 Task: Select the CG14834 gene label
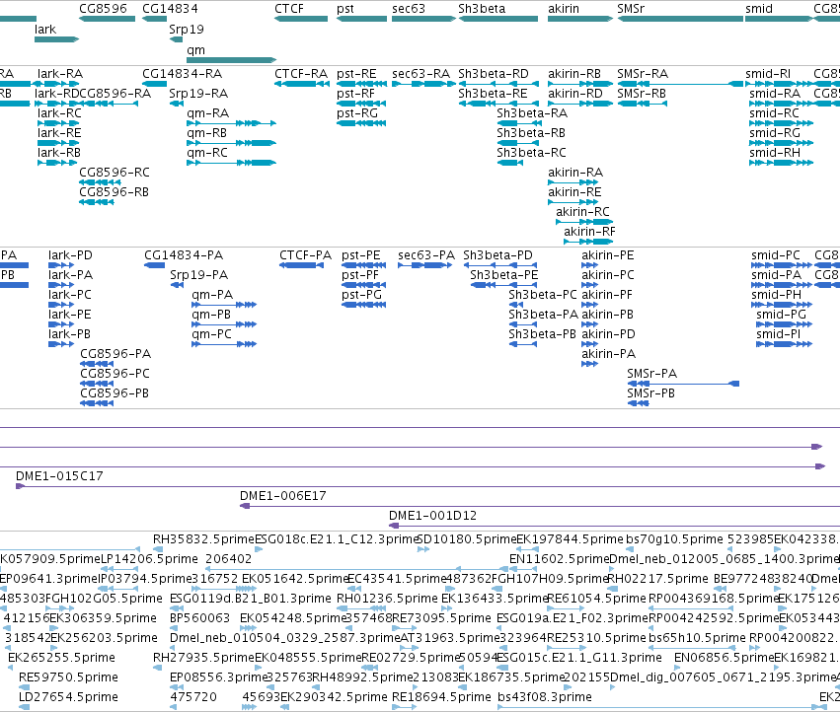coord(170,9)
